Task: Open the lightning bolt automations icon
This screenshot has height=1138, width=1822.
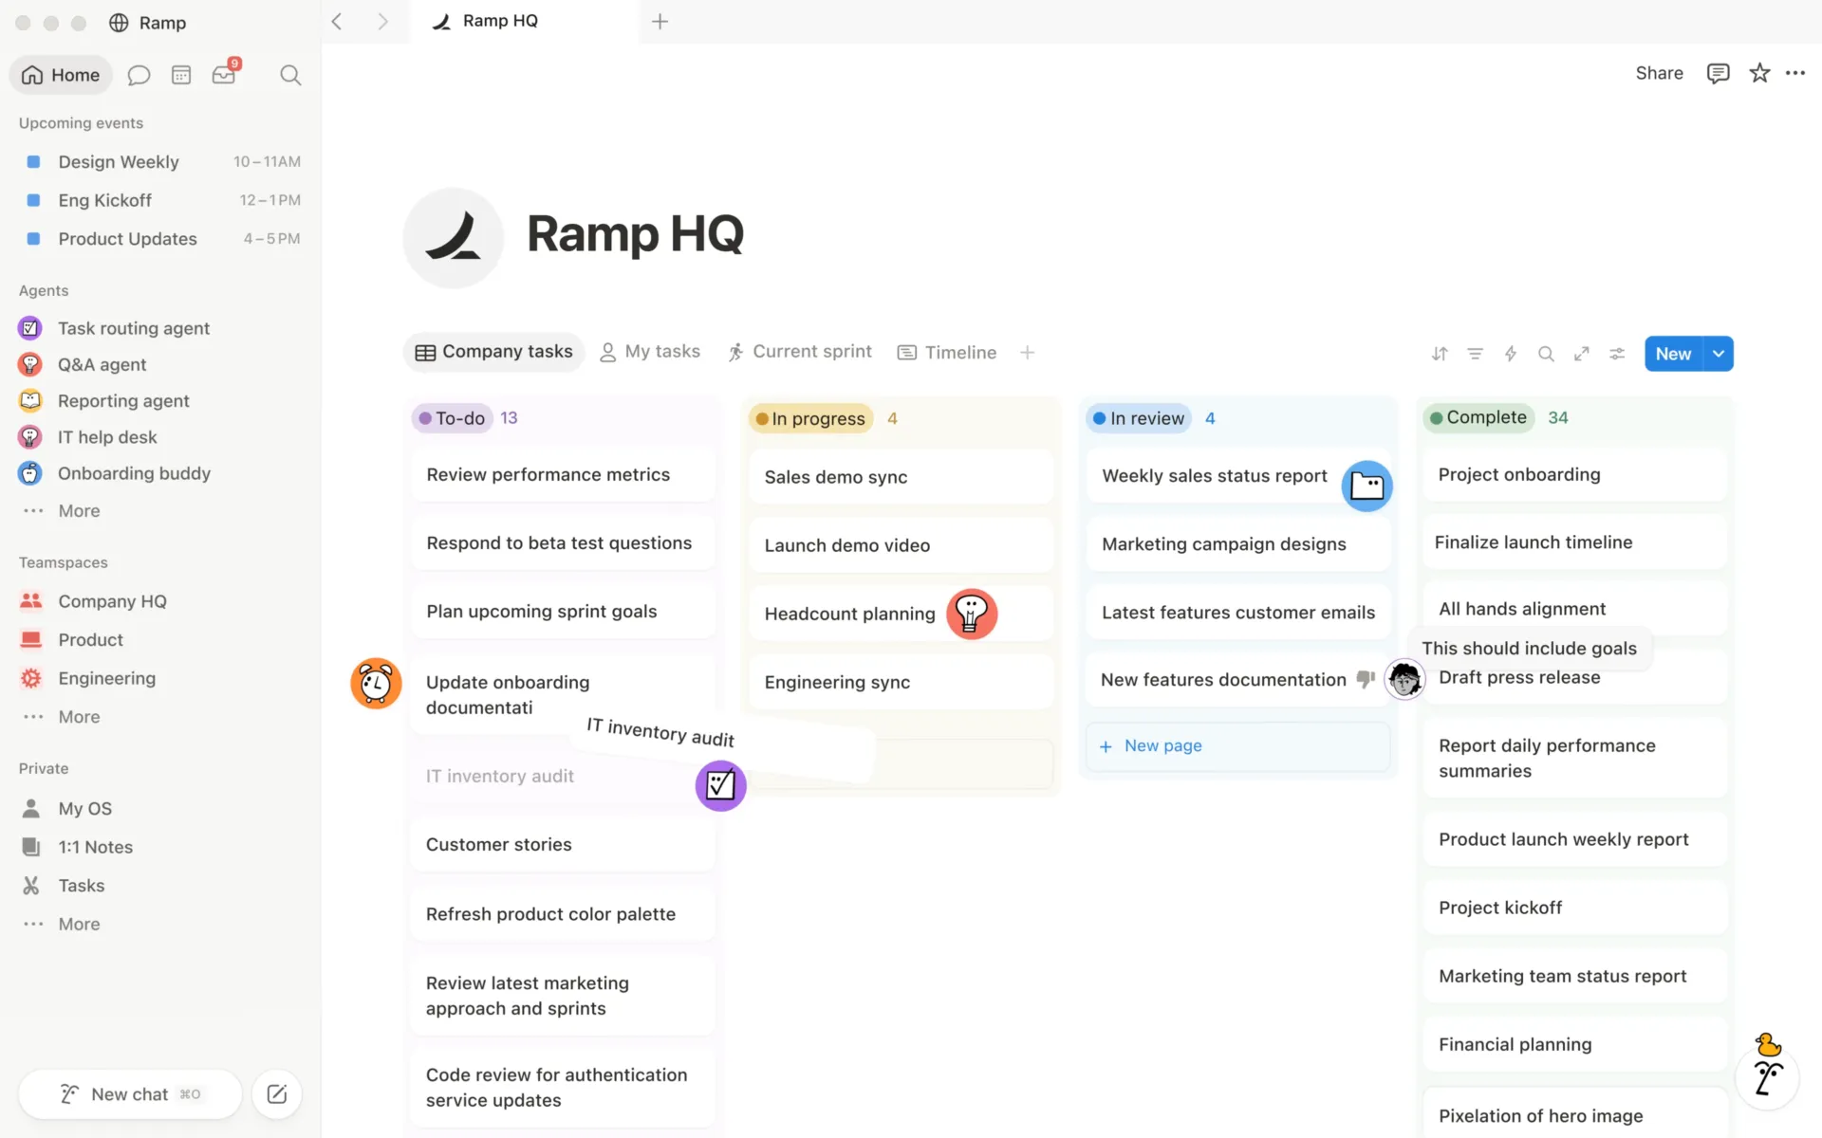Action: [x=1511, y=354]
